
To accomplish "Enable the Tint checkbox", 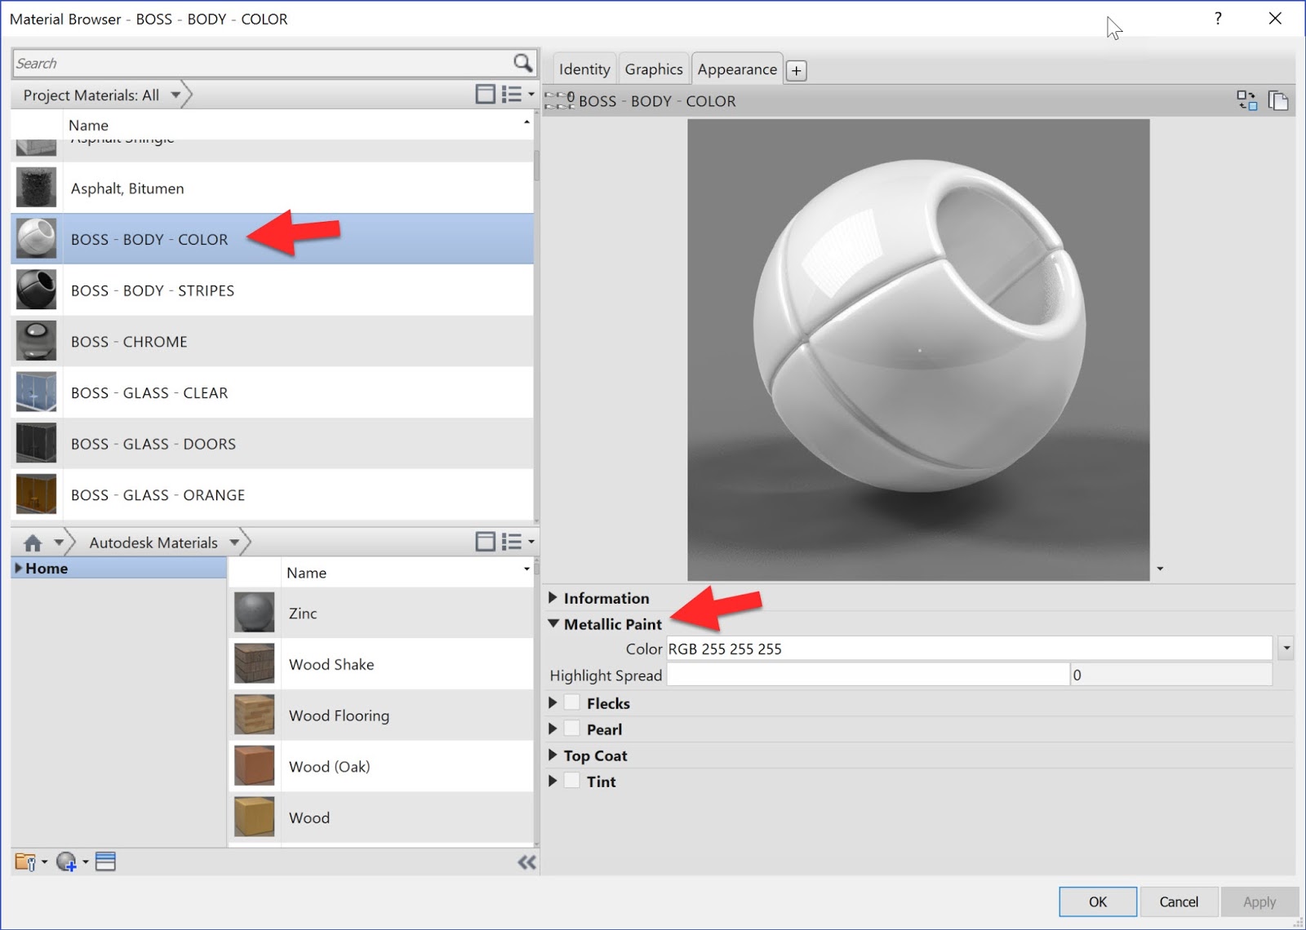I will [571, 781].
